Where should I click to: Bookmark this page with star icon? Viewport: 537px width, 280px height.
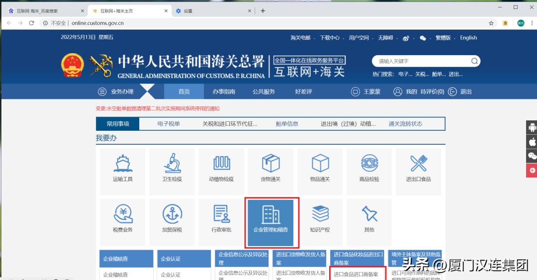(491, 23)
